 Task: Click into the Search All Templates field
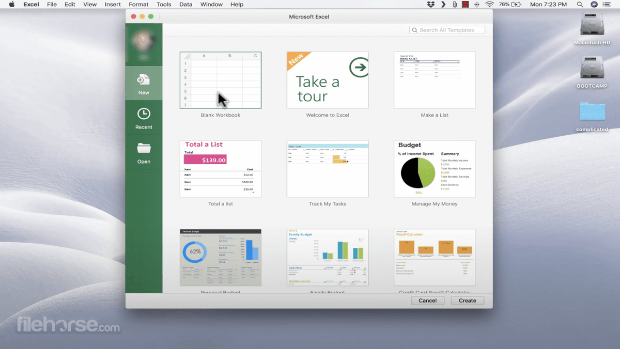[447, 30]
